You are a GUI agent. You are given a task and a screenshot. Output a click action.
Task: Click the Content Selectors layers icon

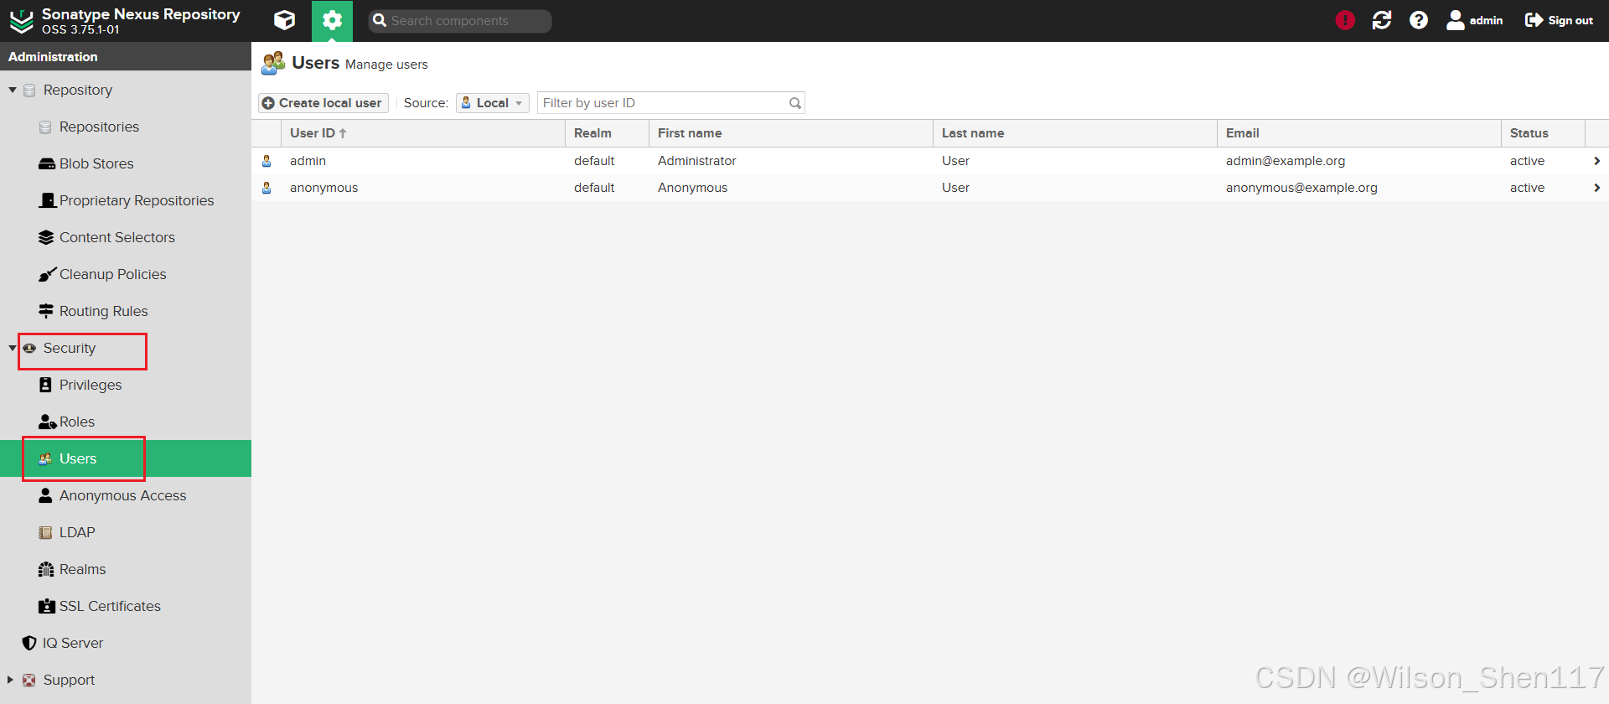(46, 237)
